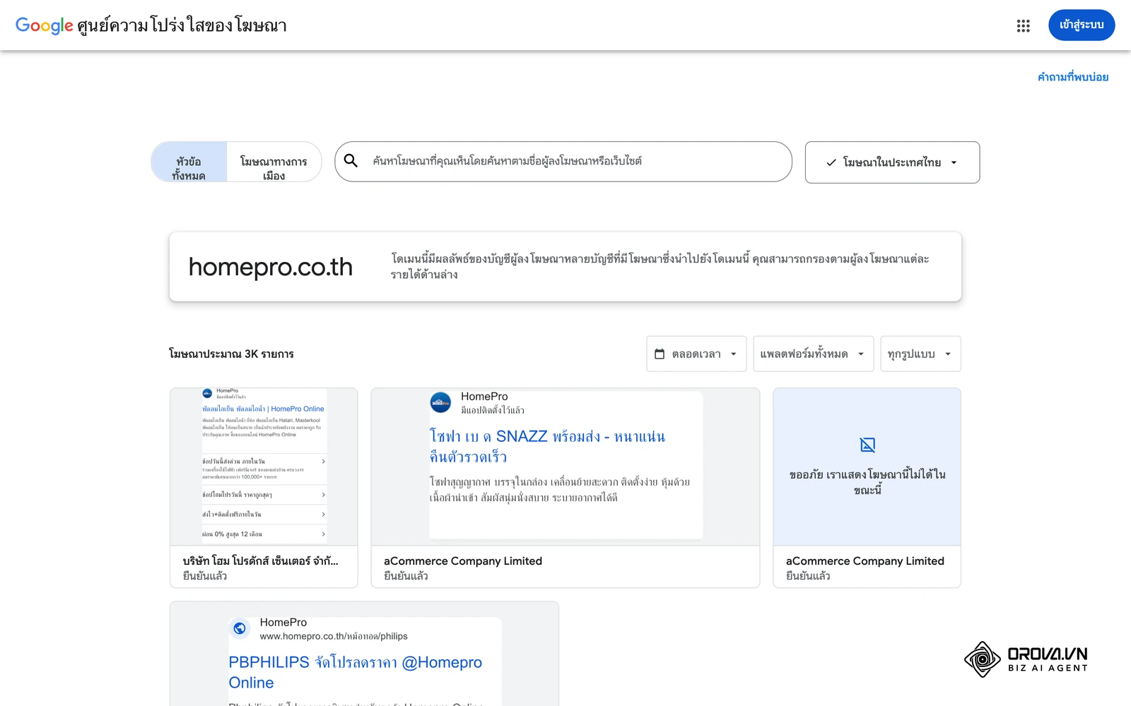1131x706 pixels.
Task: Click the โฆษณาประมาณ 3K รายการ count text
Action: [x=231, y=354]
